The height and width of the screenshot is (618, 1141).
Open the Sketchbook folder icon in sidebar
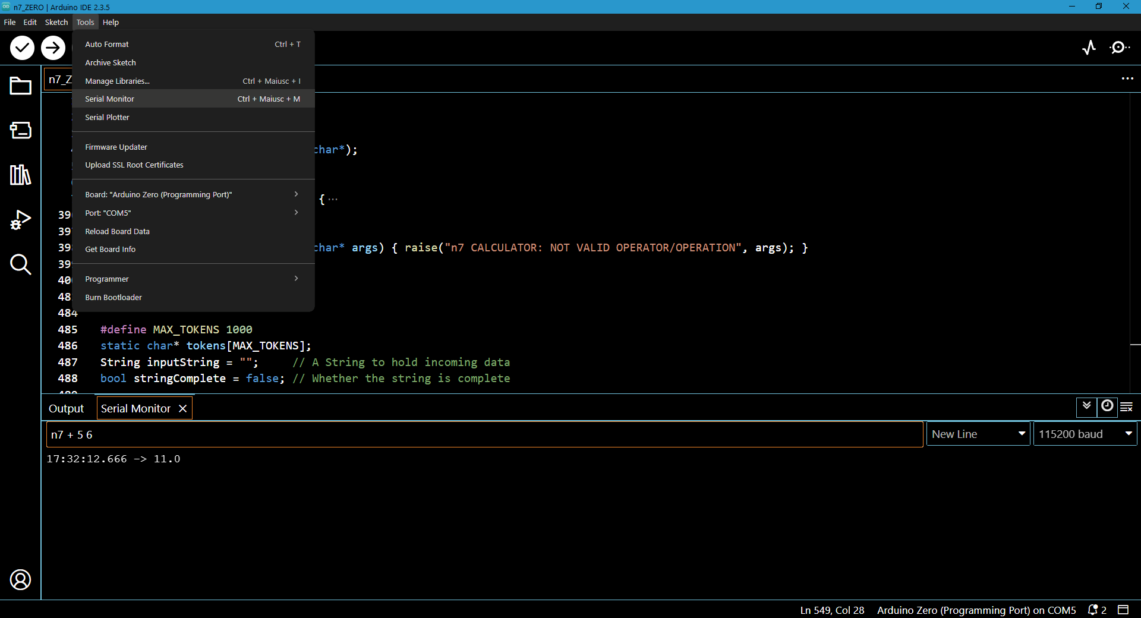[x=20, y=86]
